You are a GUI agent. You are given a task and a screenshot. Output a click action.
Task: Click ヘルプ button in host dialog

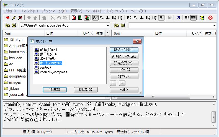pyautogui.click(x=124, y=90)
